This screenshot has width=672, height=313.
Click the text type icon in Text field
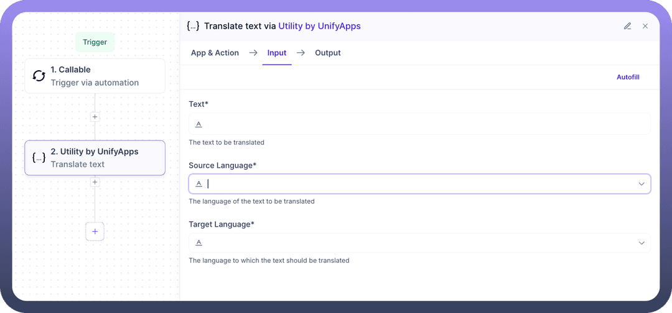199,124
